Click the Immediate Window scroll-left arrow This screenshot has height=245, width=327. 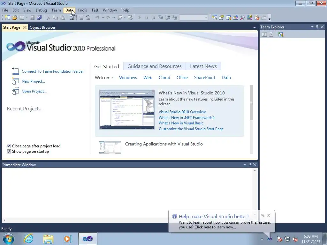pos(4,220)
